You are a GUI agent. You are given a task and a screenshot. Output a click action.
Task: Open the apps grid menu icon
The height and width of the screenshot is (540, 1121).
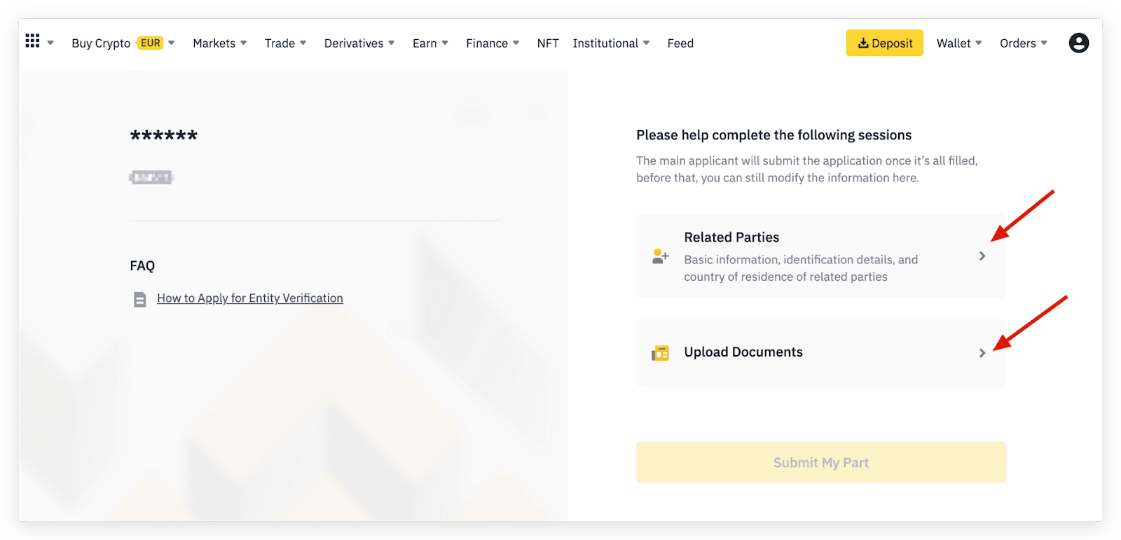point(32,42)
